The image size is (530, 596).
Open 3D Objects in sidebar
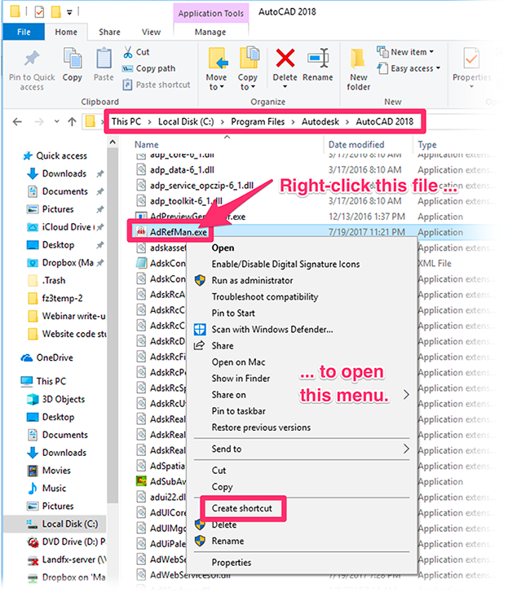64,399
